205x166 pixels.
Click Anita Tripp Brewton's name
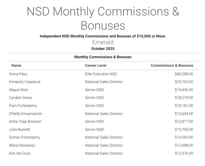(25, 122)
